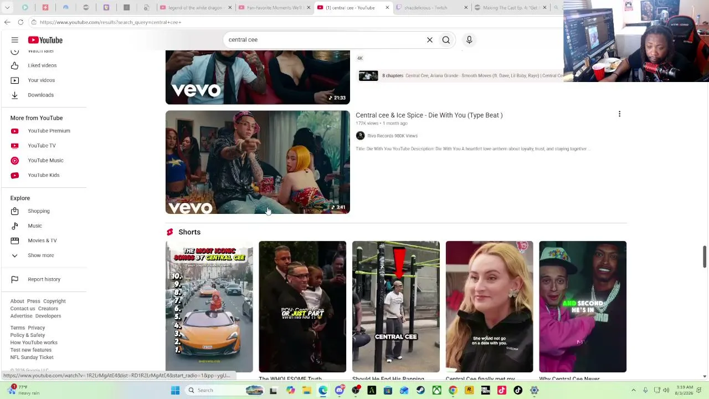Image resolution: width=709 pixels, height=399 pixels.
Task: Reload the page with the refresh icon
Action: pos(20,22)
